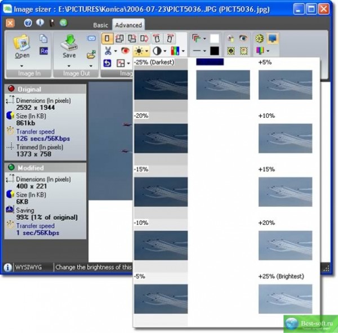Switch to the Advanced tab
The width and height of the screenshot is (338, 333).
(128, 25)
